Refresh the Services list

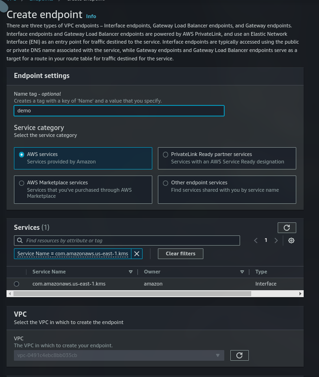[287, 227]
